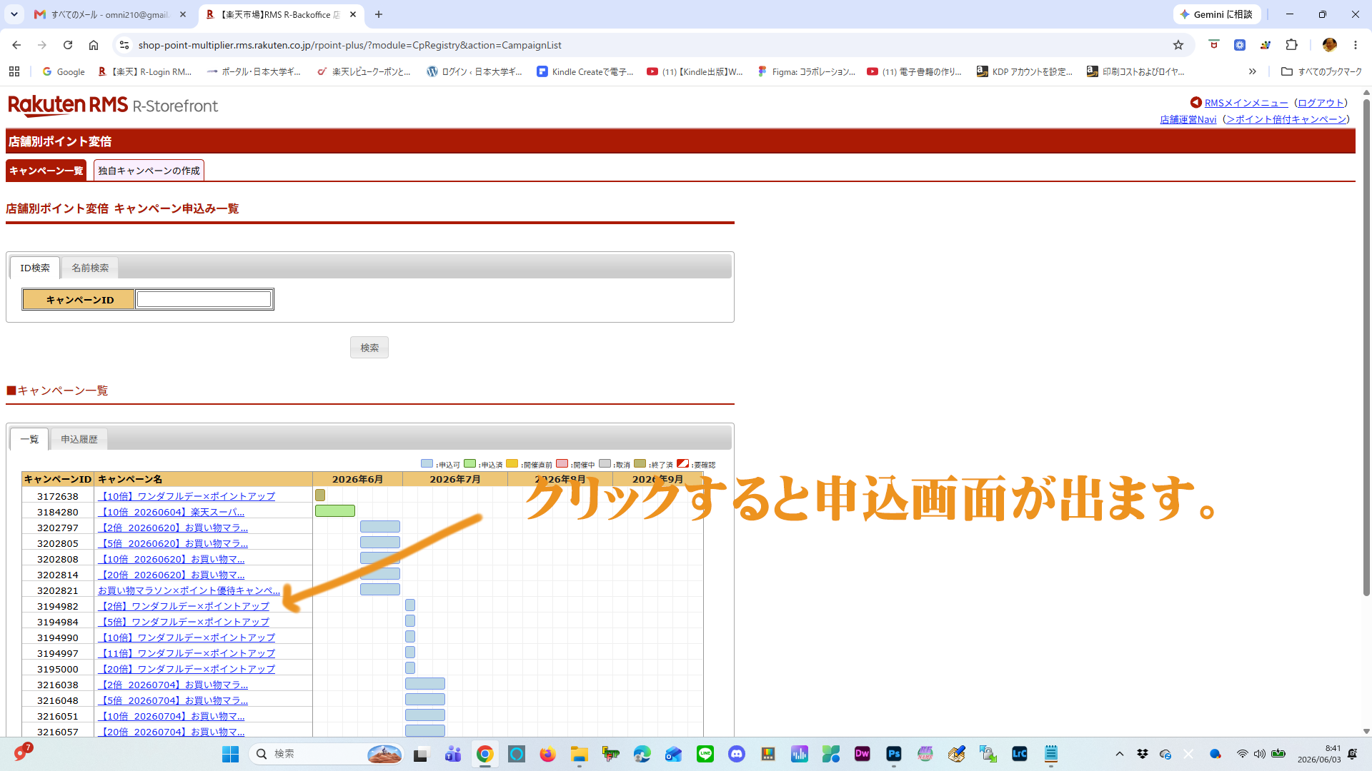
Task: Bookmark this page with the star icon
Action: 1178,45
